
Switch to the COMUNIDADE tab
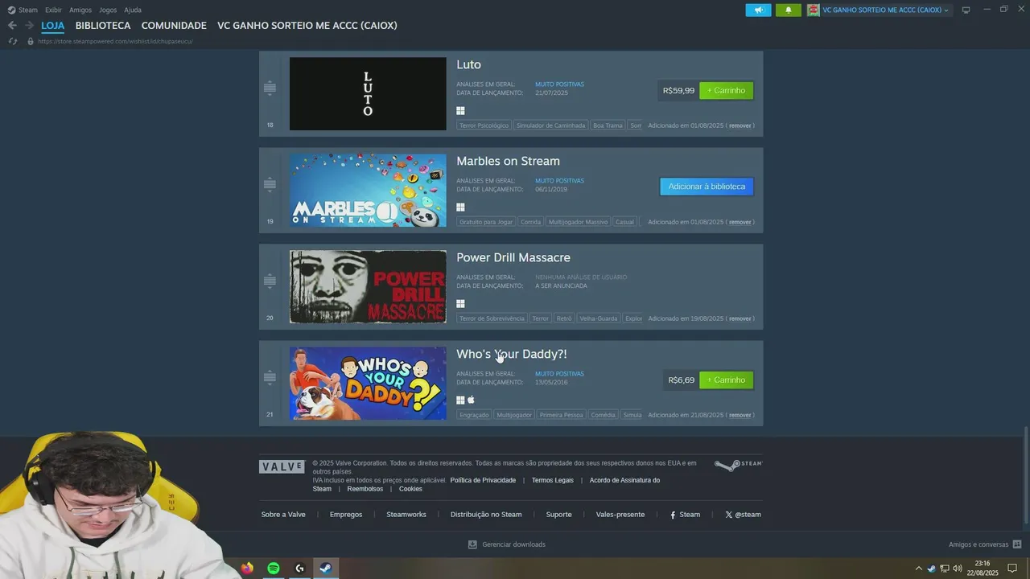pos(174,26)
